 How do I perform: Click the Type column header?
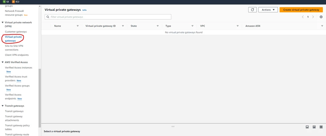168,26
